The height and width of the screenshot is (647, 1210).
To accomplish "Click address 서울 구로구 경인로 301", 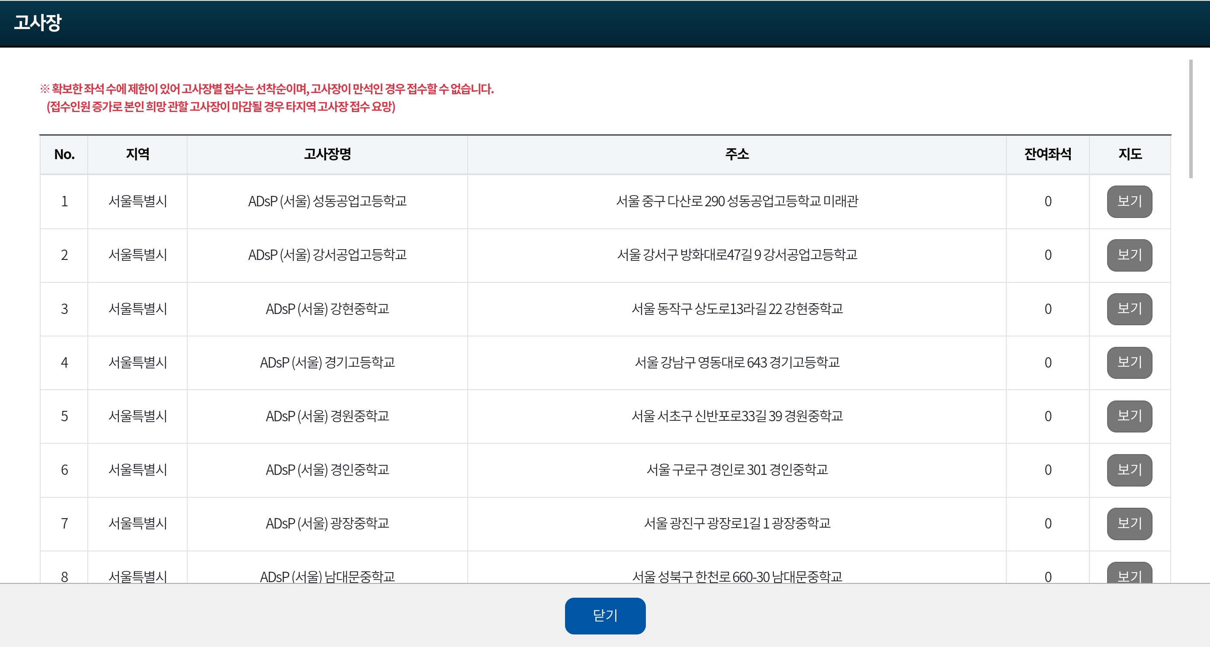I will (x=737, y=470).
